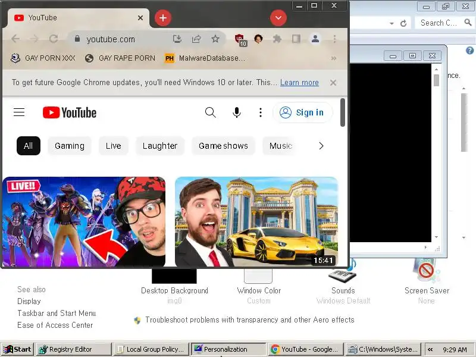Switch to Local Group Policy taskbar button
Image resolution: width=476 pixels, height=357 pixels.
click(152, 349)
